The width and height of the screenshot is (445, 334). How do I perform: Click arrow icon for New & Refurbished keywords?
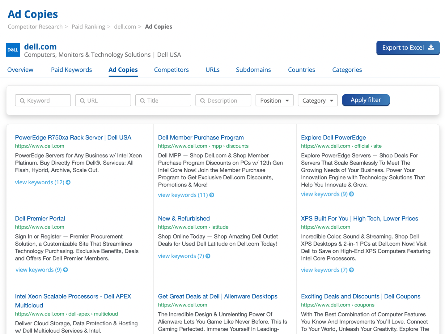click(208, 256)
